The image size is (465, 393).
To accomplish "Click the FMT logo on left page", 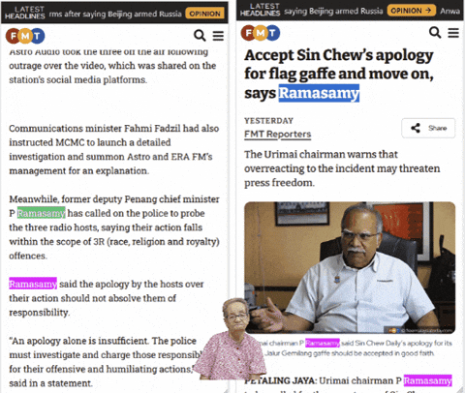I will [x=25, y=36].
